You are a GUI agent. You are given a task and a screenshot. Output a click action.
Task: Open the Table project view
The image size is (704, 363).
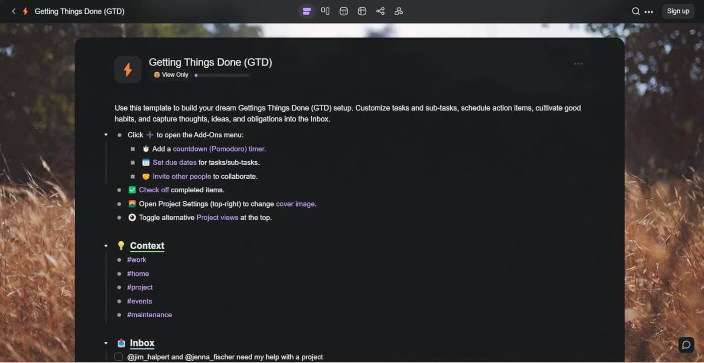[x=362, y=11]
